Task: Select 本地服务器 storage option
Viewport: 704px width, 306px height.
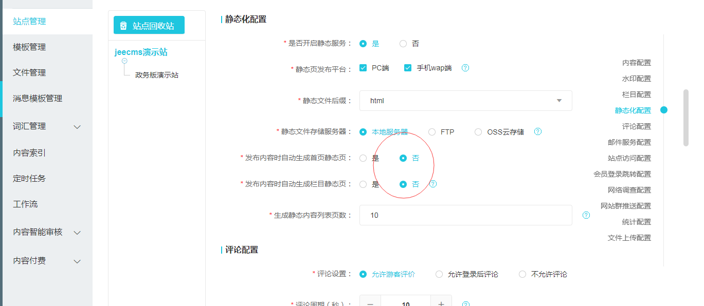Action: [363, 132]
